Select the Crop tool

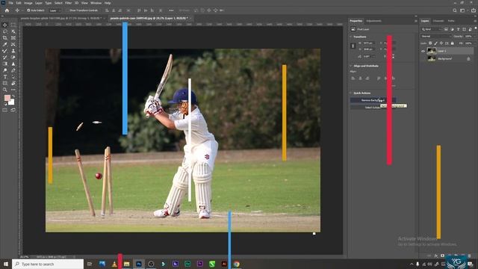5,38
